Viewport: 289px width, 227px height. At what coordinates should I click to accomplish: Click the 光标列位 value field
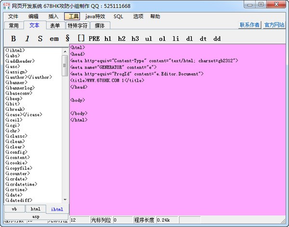[123, 220]
